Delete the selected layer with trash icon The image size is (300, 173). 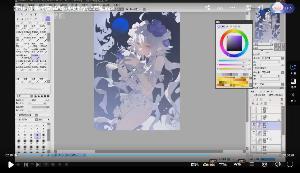(266, 103)
